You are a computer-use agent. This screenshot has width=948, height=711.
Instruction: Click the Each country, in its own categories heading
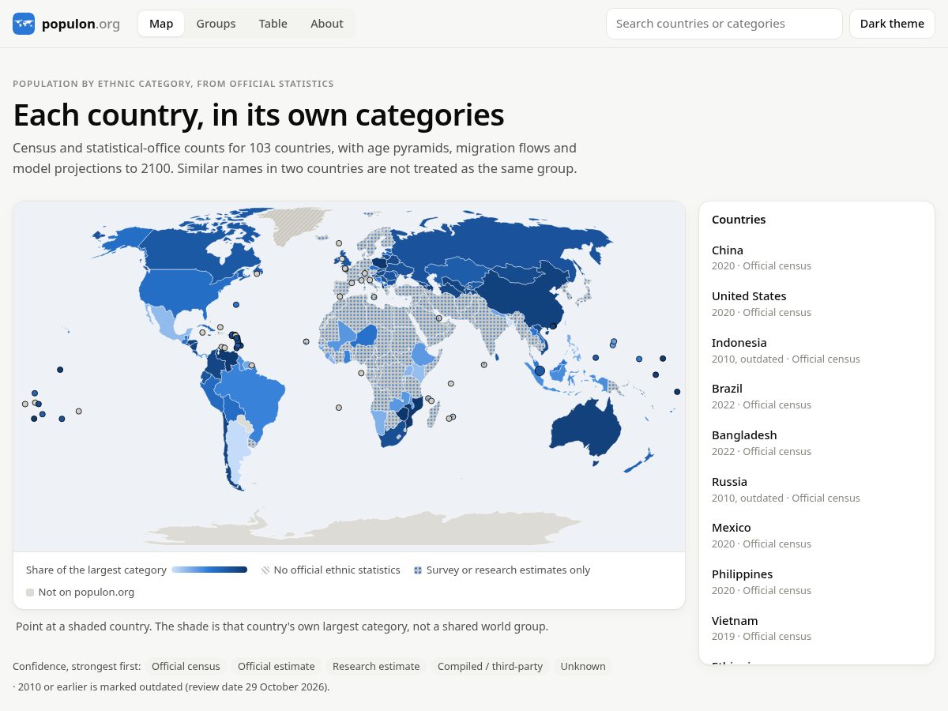coord(258,115)
